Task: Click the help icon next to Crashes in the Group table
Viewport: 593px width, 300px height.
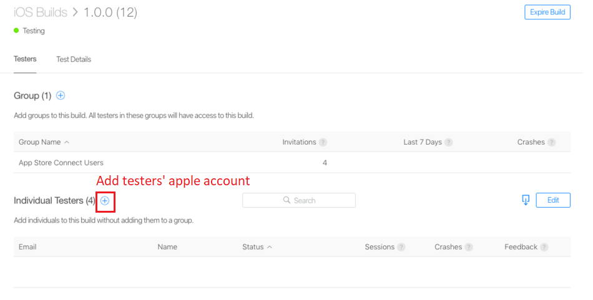Action: point(552,142)
